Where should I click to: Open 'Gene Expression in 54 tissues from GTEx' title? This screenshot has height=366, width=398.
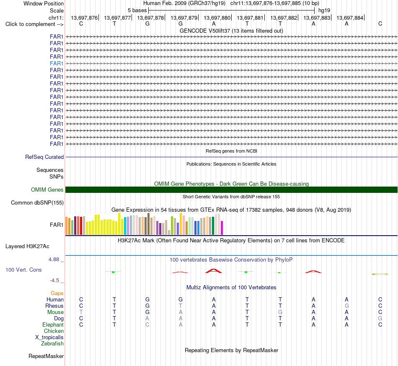(x=231, y=210)
